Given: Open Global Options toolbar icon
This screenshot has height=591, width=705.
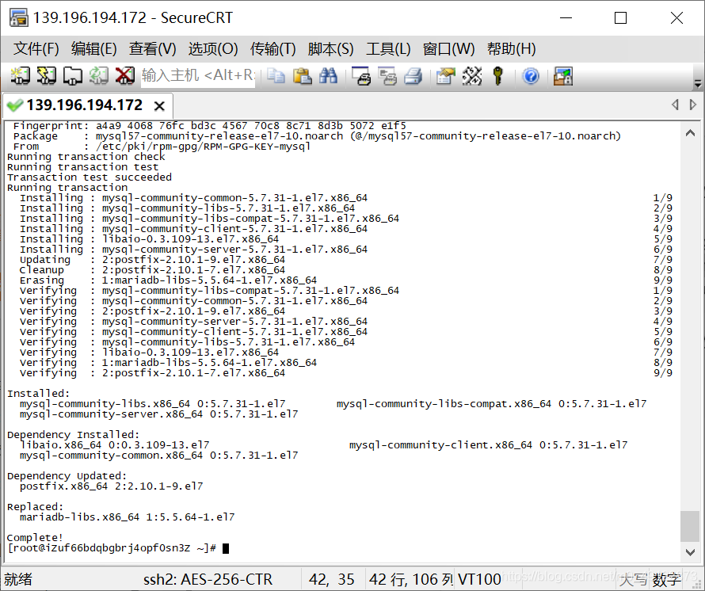Looking at the screenshot, I should click(x=471, y=75).
